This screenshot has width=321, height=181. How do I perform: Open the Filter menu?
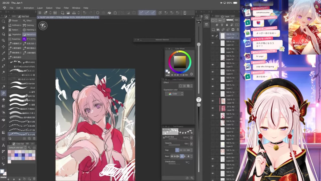(66, 8)
